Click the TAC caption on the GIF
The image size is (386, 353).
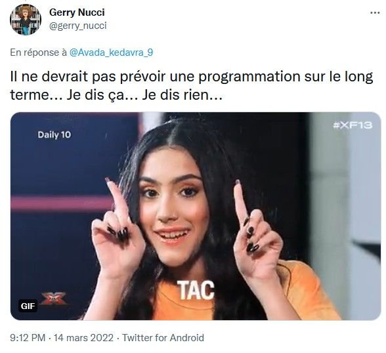coord(196,290)
